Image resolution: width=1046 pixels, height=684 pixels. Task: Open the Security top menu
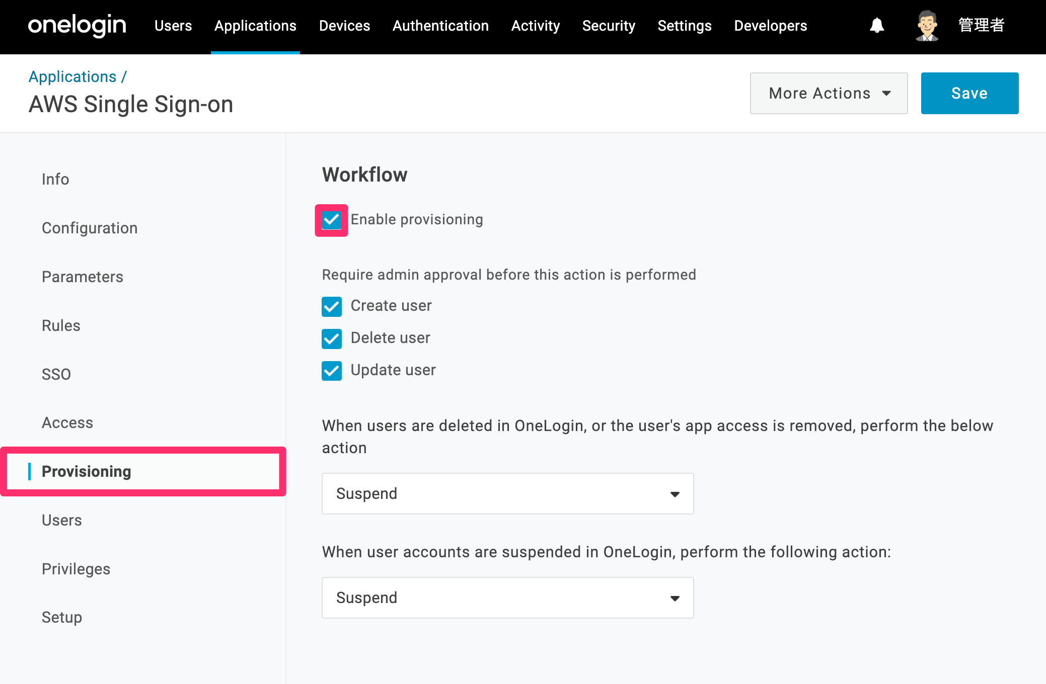(x=609, y=26)
